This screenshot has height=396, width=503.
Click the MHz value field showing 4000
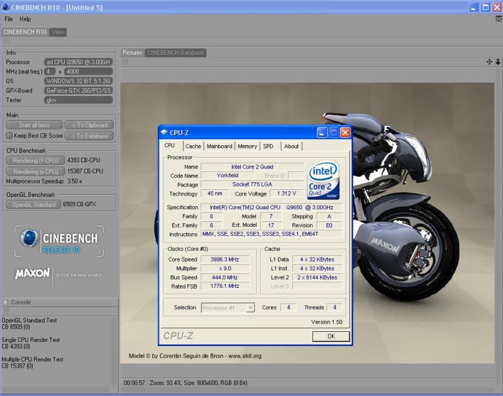[x=89, y=72]
